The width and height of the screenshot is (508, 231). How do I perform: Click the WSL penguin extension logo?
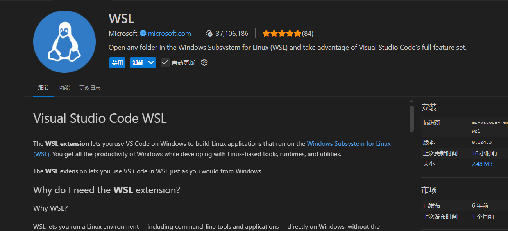pyautogui.click(x=64, y=42)
